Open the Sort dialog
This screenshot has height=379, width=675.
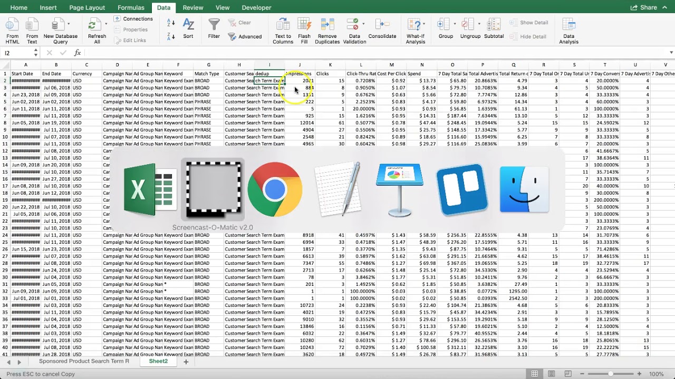click(x=188, y=29)
